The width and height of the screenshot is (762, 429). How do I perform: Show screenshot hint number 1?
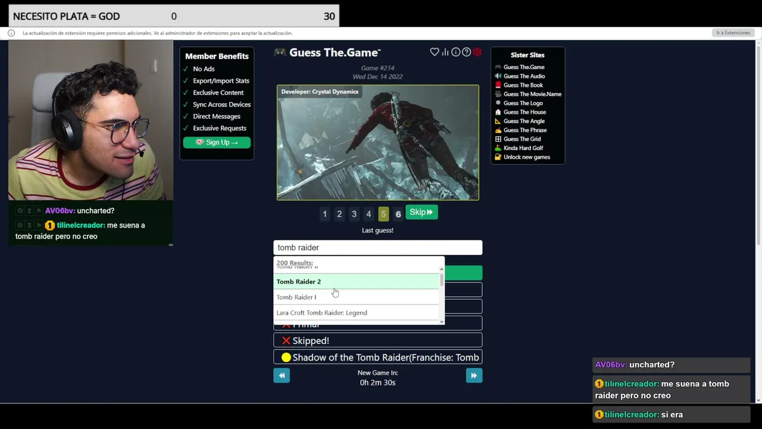point(324,214)
